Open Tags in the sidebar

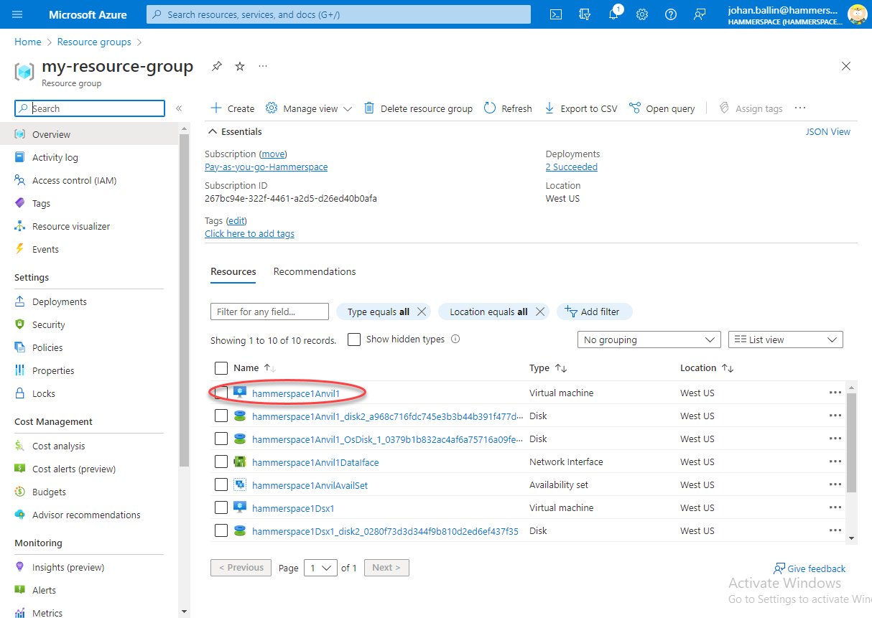pyautogui.click(x=41, y=203)
